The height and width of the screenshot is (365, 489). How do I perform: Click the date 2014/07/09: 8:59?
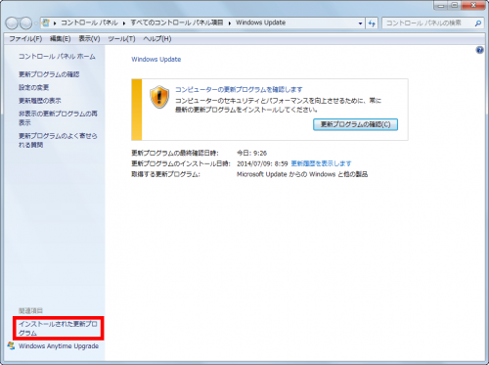click(262, 163)
